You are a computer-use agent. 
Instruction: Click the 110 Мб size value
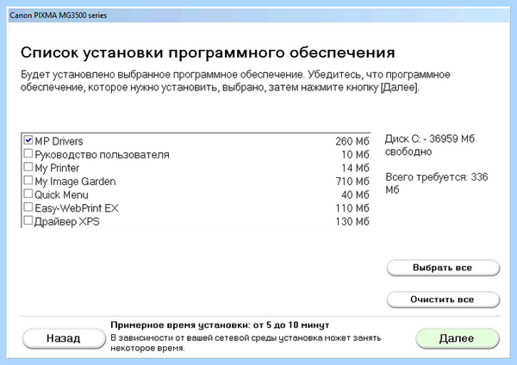coord(352,208)
